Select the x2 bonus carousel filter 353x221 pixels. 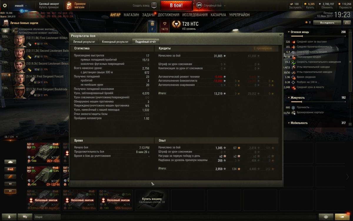10,169
